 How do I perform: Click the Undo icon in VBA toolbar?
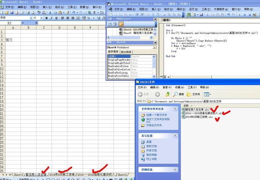(x=229, y=15)
